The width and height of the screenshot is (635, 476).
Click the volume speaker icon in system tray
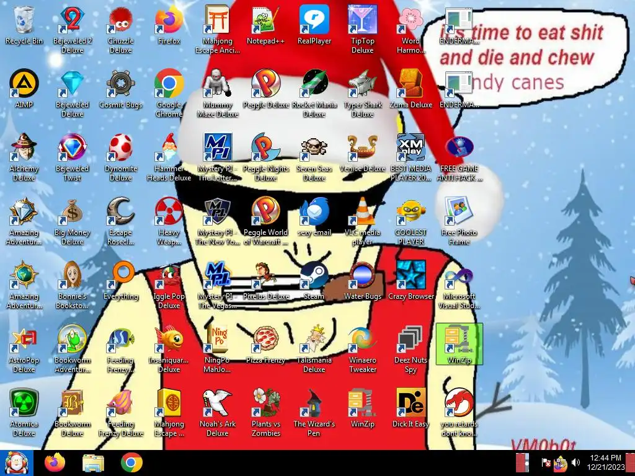coord(575,462)
